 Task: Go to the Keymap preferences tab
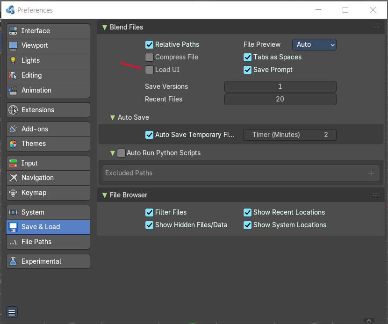pyautogui.click(x=48, y=193)
